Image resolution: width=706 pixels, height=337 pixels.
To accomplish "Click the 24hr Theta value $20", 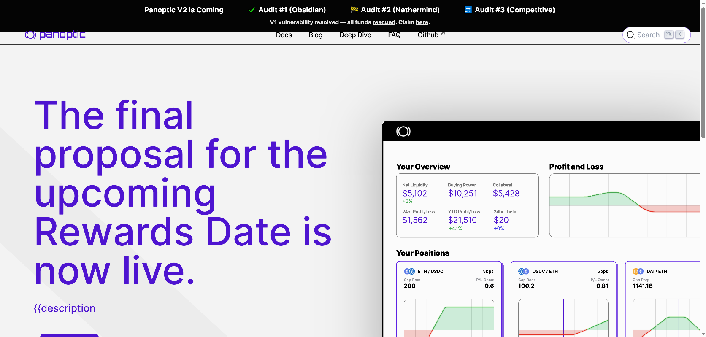I will [x=501, y=220].
